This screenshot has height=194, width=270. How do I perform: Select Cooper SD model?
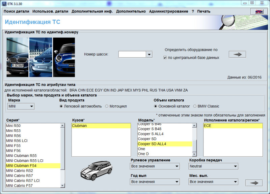click(165, 139)
